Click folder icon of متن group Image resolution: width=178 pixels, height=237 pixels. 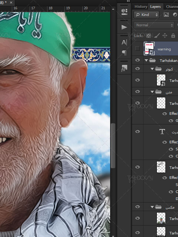158,92
